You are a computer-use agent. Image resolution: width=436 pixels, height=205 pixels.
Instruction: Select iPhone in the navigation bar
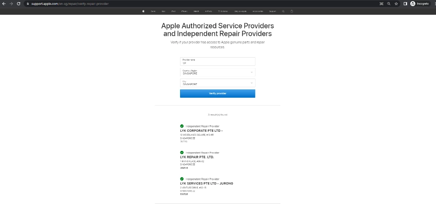(184, 11)
